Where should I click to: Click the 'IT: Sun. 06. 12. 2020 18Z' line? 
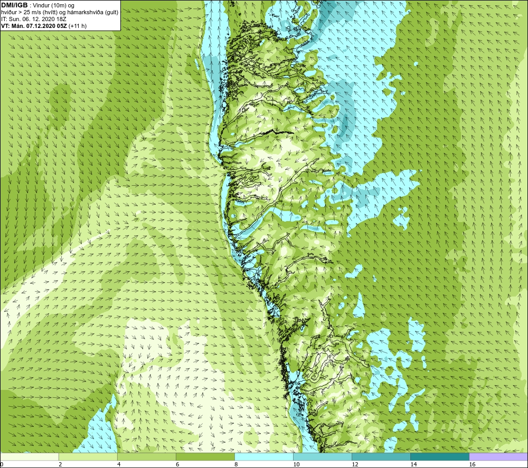(x=34, y=19)
